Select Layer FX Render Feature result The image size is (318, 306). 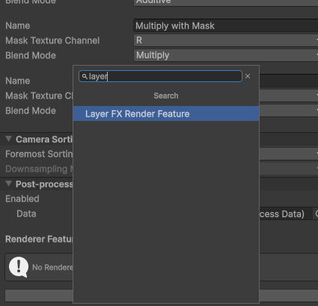point(166,113)
